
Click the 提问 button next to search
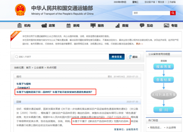(x=134, y=57)
